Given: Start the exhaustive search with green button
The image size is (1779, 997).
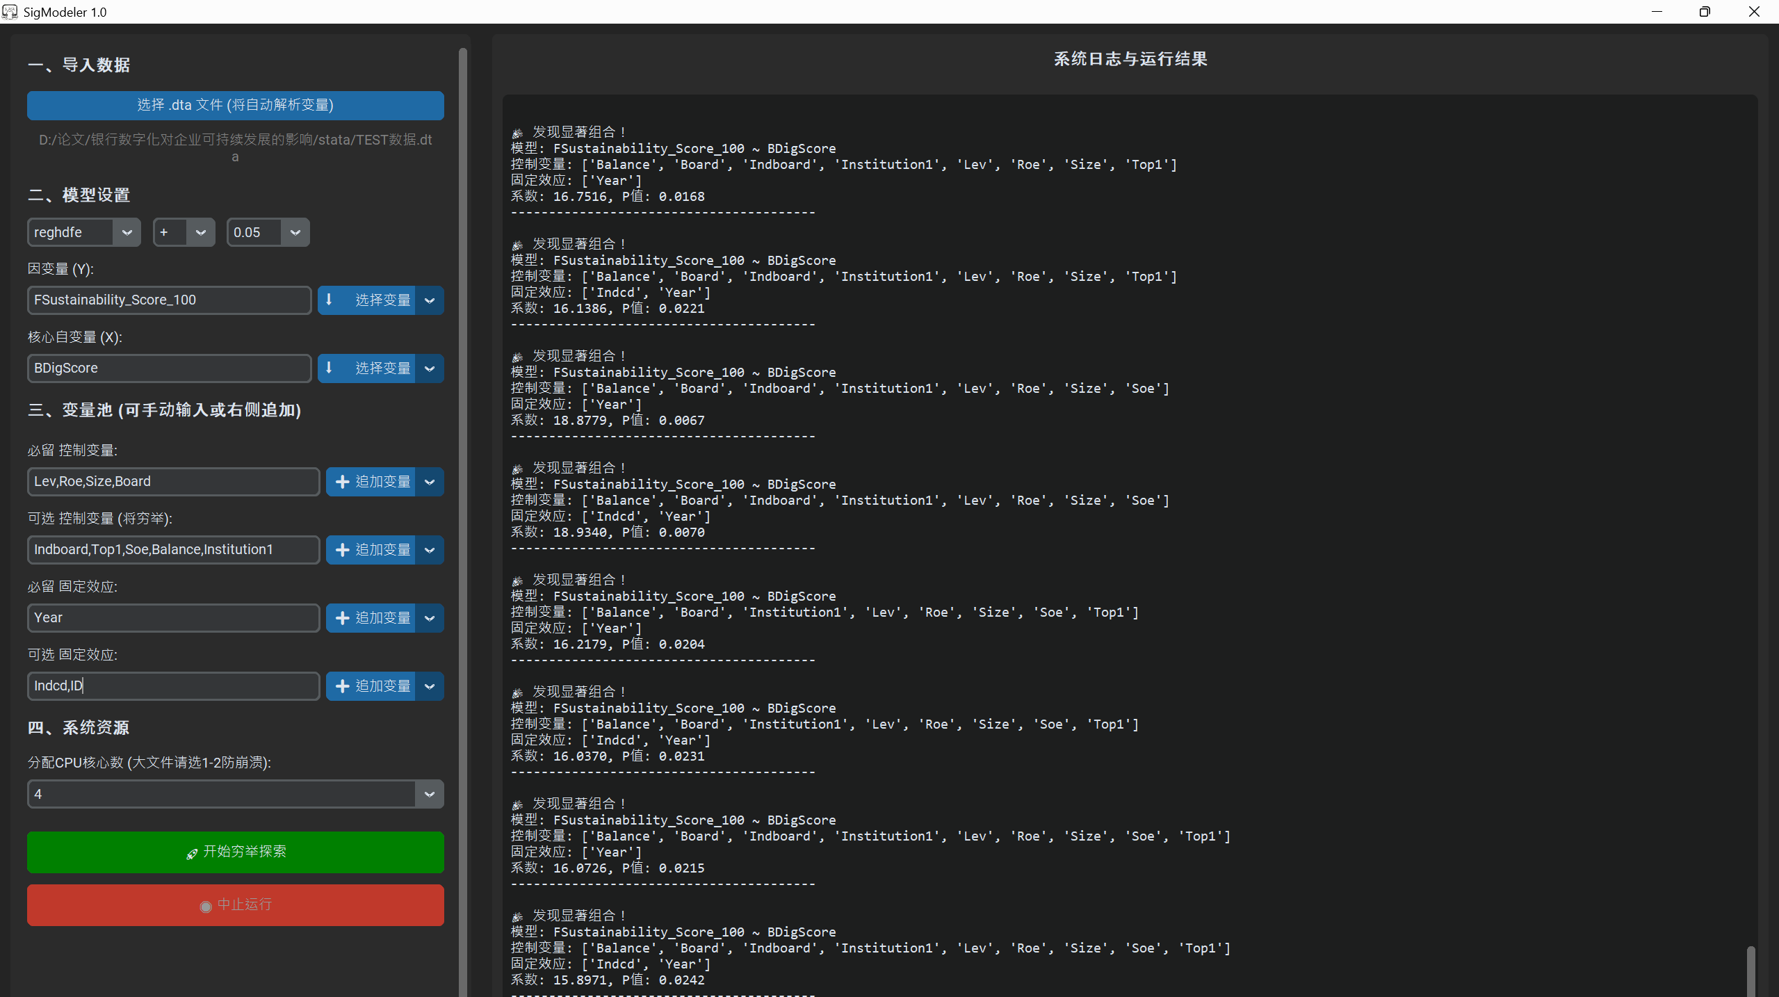Looking at the screenshot, I should 235,852.
